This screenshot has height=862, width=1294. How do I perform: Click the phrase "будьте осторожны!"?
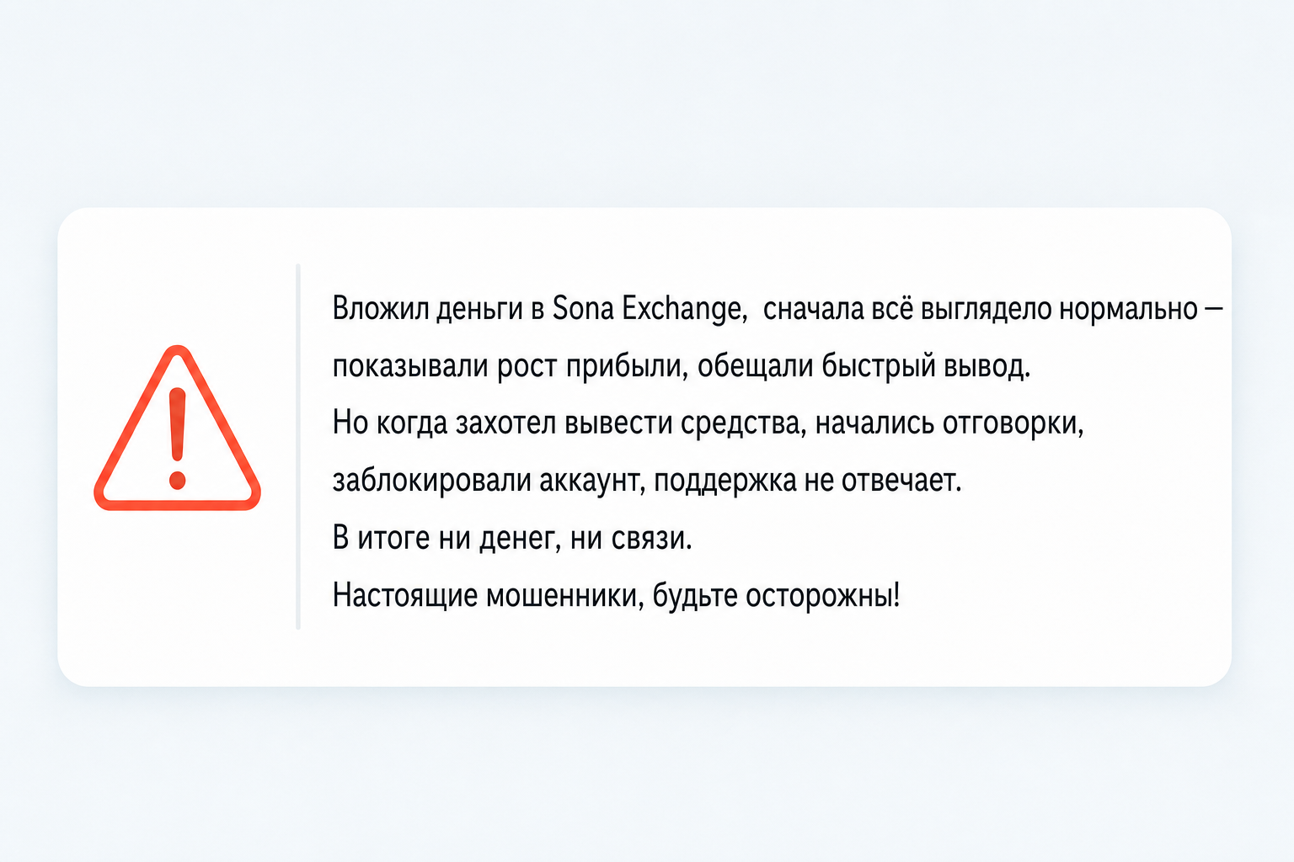click(x=776, y=595)
